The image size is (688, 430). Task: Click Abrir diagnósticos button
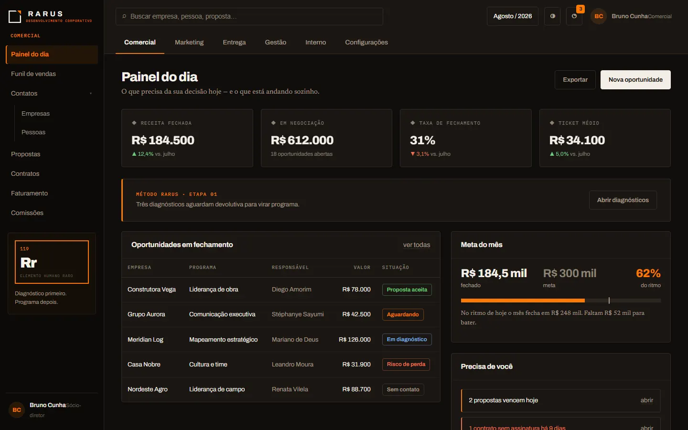tap(623, 200)
